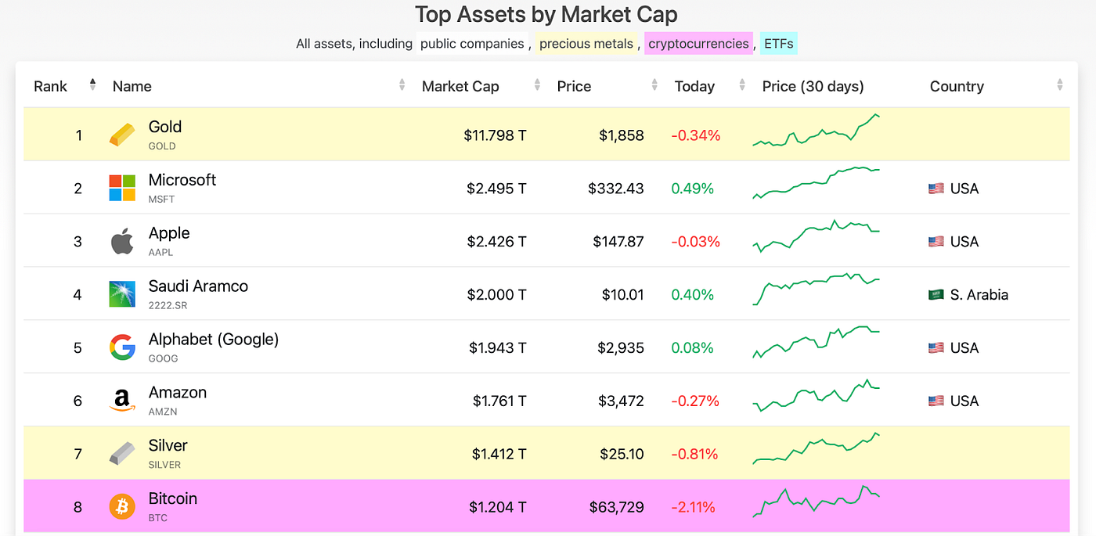Select the gold bar icon in Gold's row
The width and height of the screenshot is (1096, 536).
pyautogui.click(x=121, y=134)
